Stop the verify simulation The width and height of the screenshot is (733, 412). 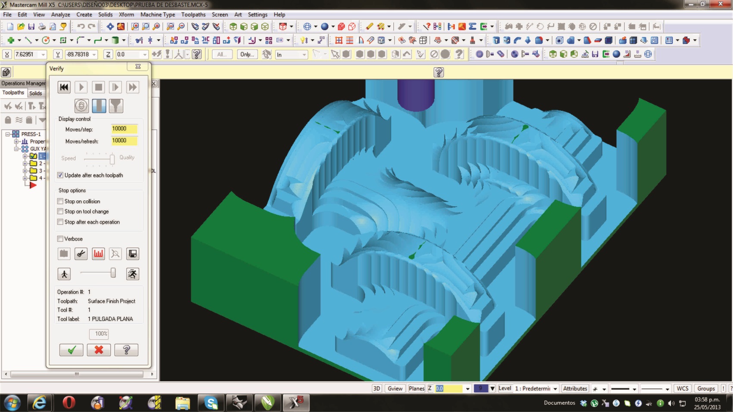[x=98, y=87]
